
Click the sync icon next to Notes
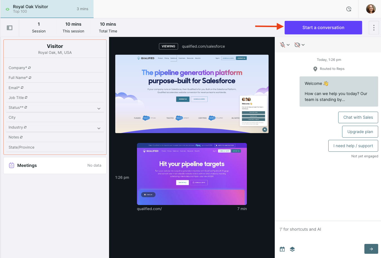click(21, 137)
